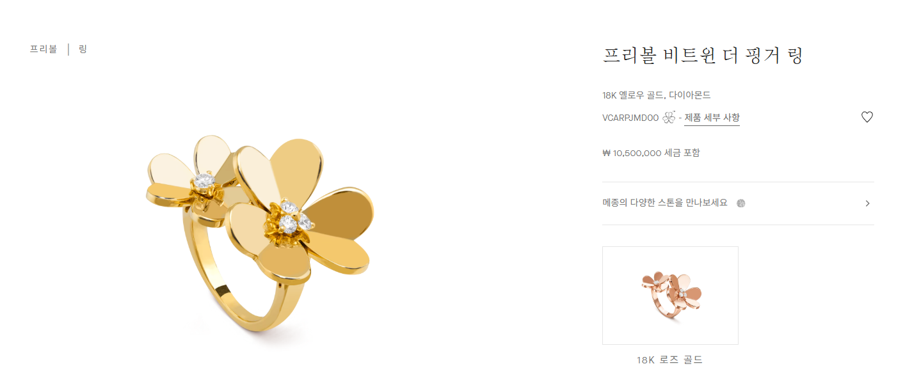Click the price ₩ 10,500,000 세금 포함
This screenshot has height=380, width=912.
[651, 153]
